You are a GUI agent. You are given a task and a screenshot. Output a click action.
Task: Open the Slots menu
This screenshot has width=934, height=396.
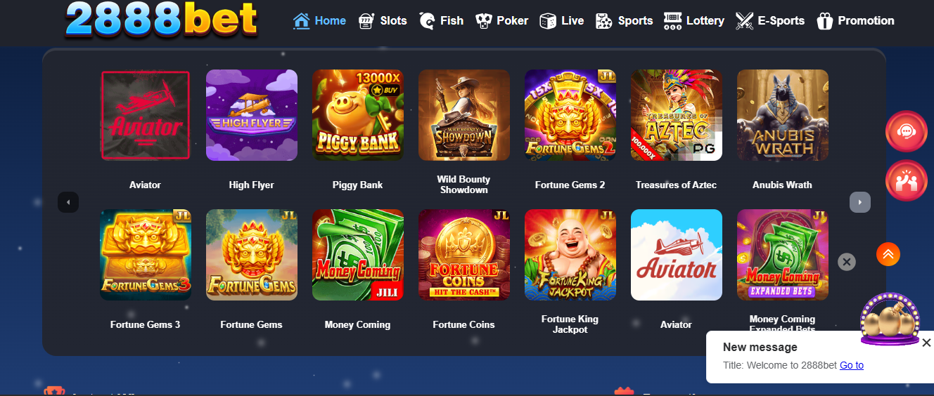(383, 21)
